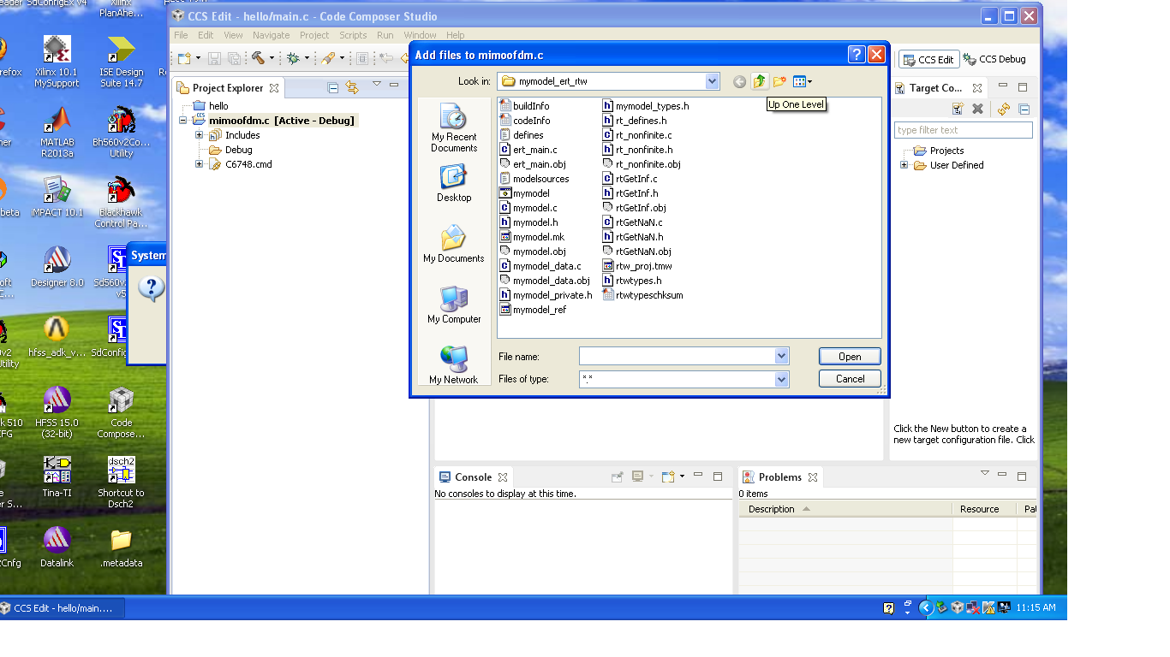
Task: Collapse the mimoofdm.c project node
Action: (x=182, y=121)
